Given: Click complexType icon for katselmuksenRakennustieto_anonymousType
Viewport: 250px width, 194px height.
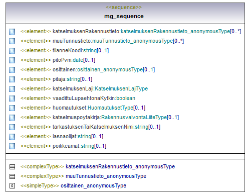Looking at the screenshot, I should 12,167.
